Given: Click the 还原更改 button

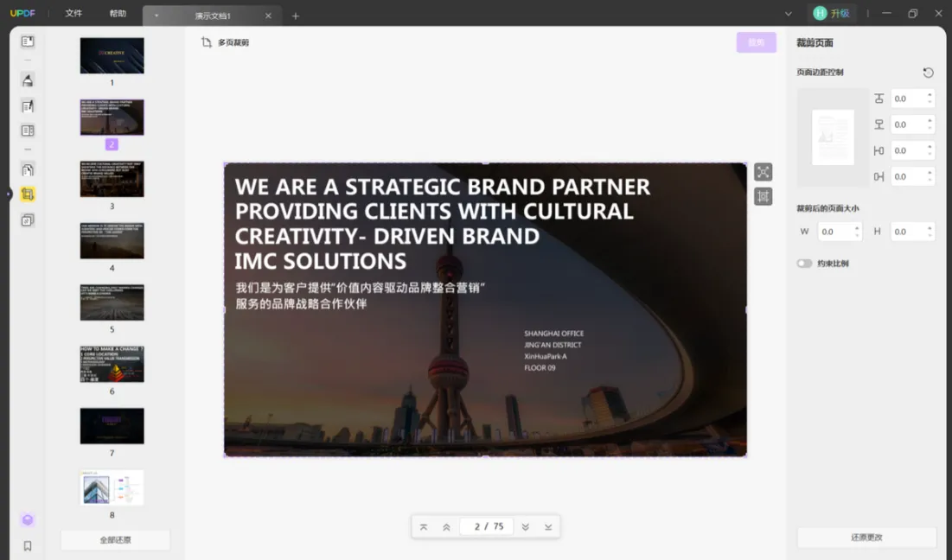Looking at the screenshot, I should [x=866, y=538].
